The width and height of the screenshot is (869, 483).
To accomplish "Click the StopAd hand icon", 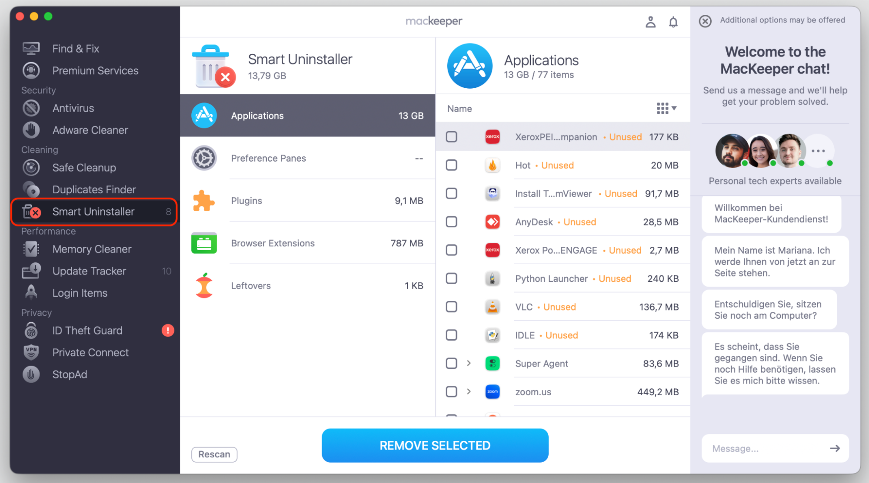I will [31, 374].
